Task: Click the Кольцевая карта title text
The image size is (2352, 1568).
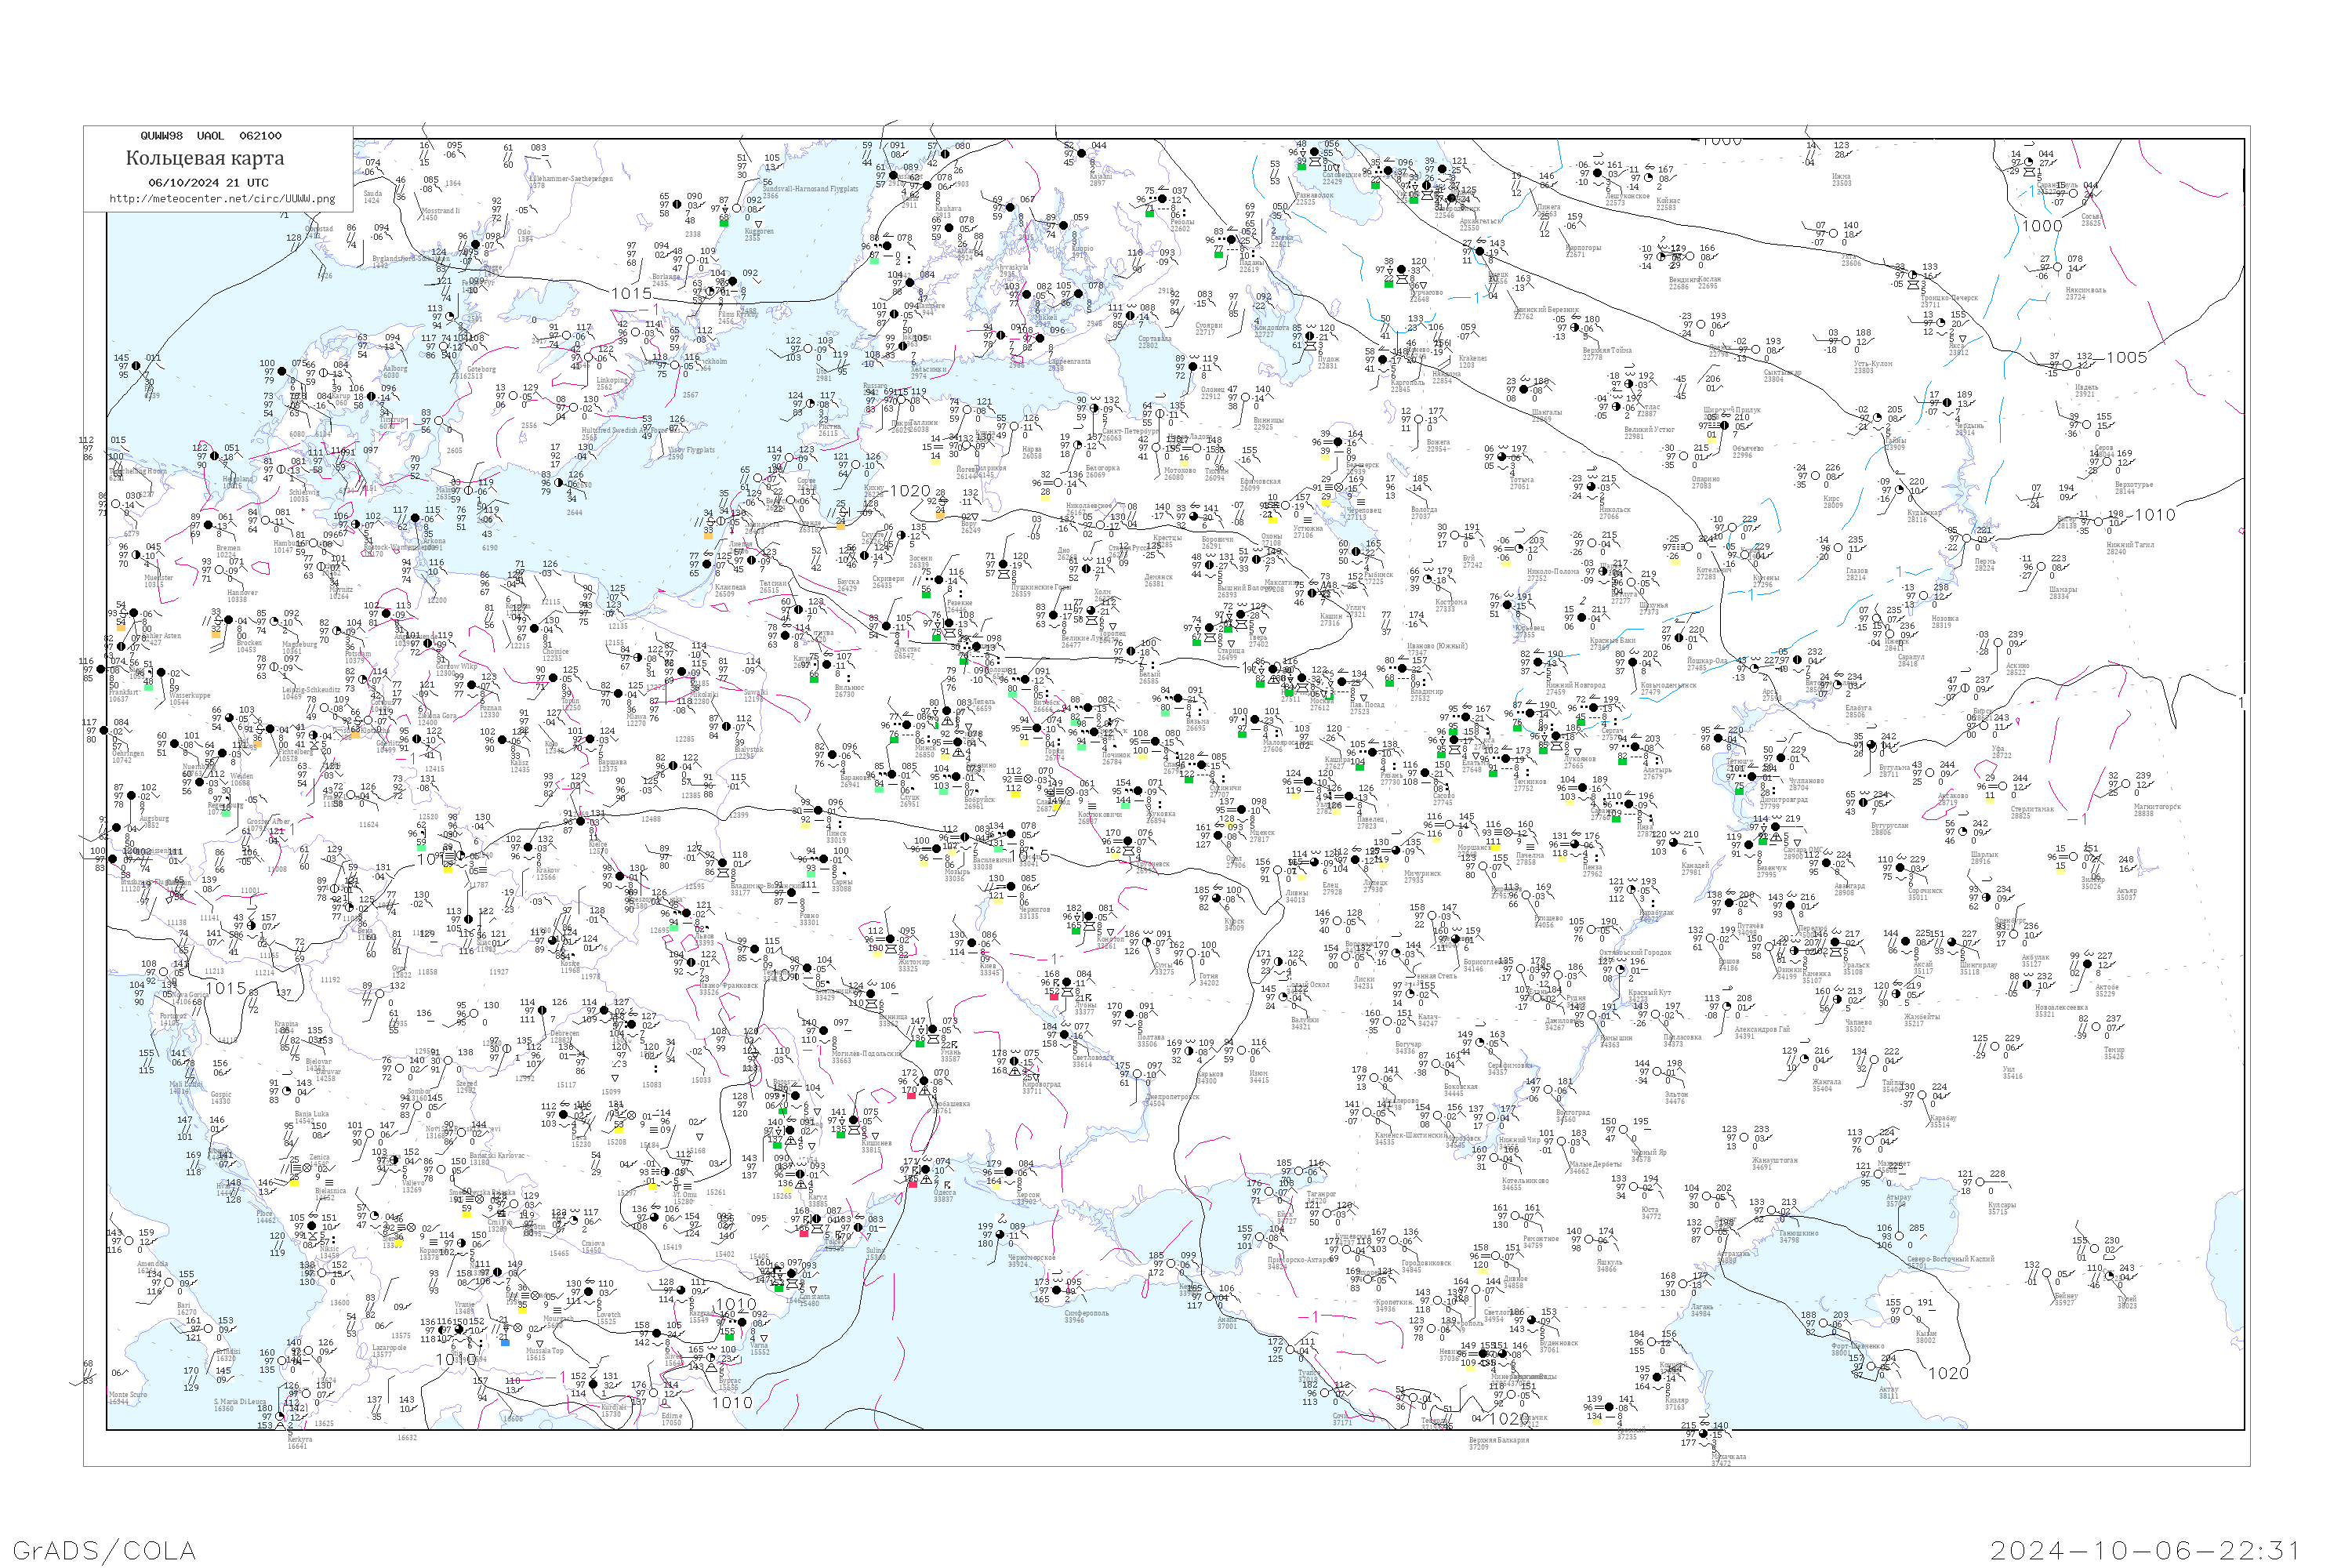Action: pyautogui.click(x=205, y=158)
